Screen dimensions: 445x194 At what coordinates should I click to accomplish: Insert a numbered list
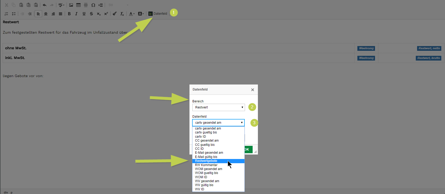[x=6, y=14]
